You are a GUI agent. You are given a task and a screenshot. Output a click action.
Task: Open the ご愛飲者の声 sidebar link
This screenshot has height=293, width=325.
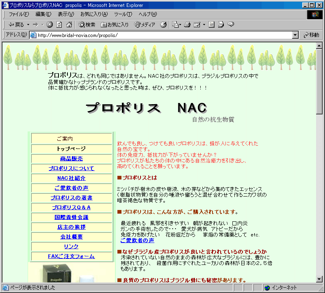(71, 188)
